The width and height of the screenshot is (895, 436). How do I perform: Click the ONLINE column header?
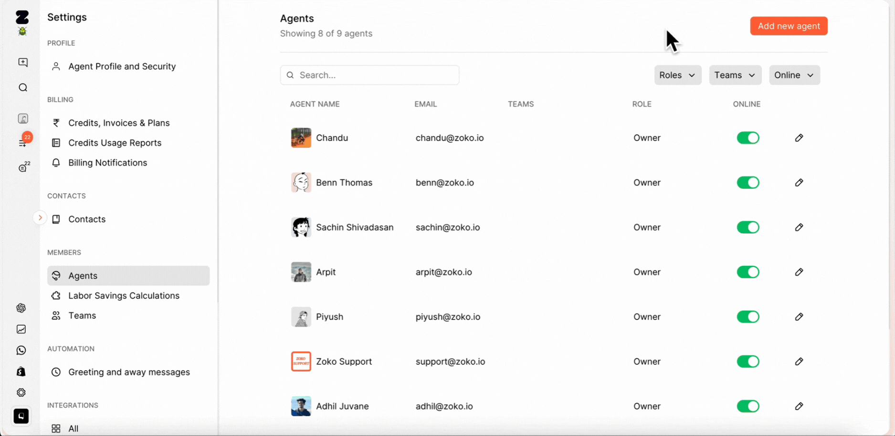pos(747,104)
